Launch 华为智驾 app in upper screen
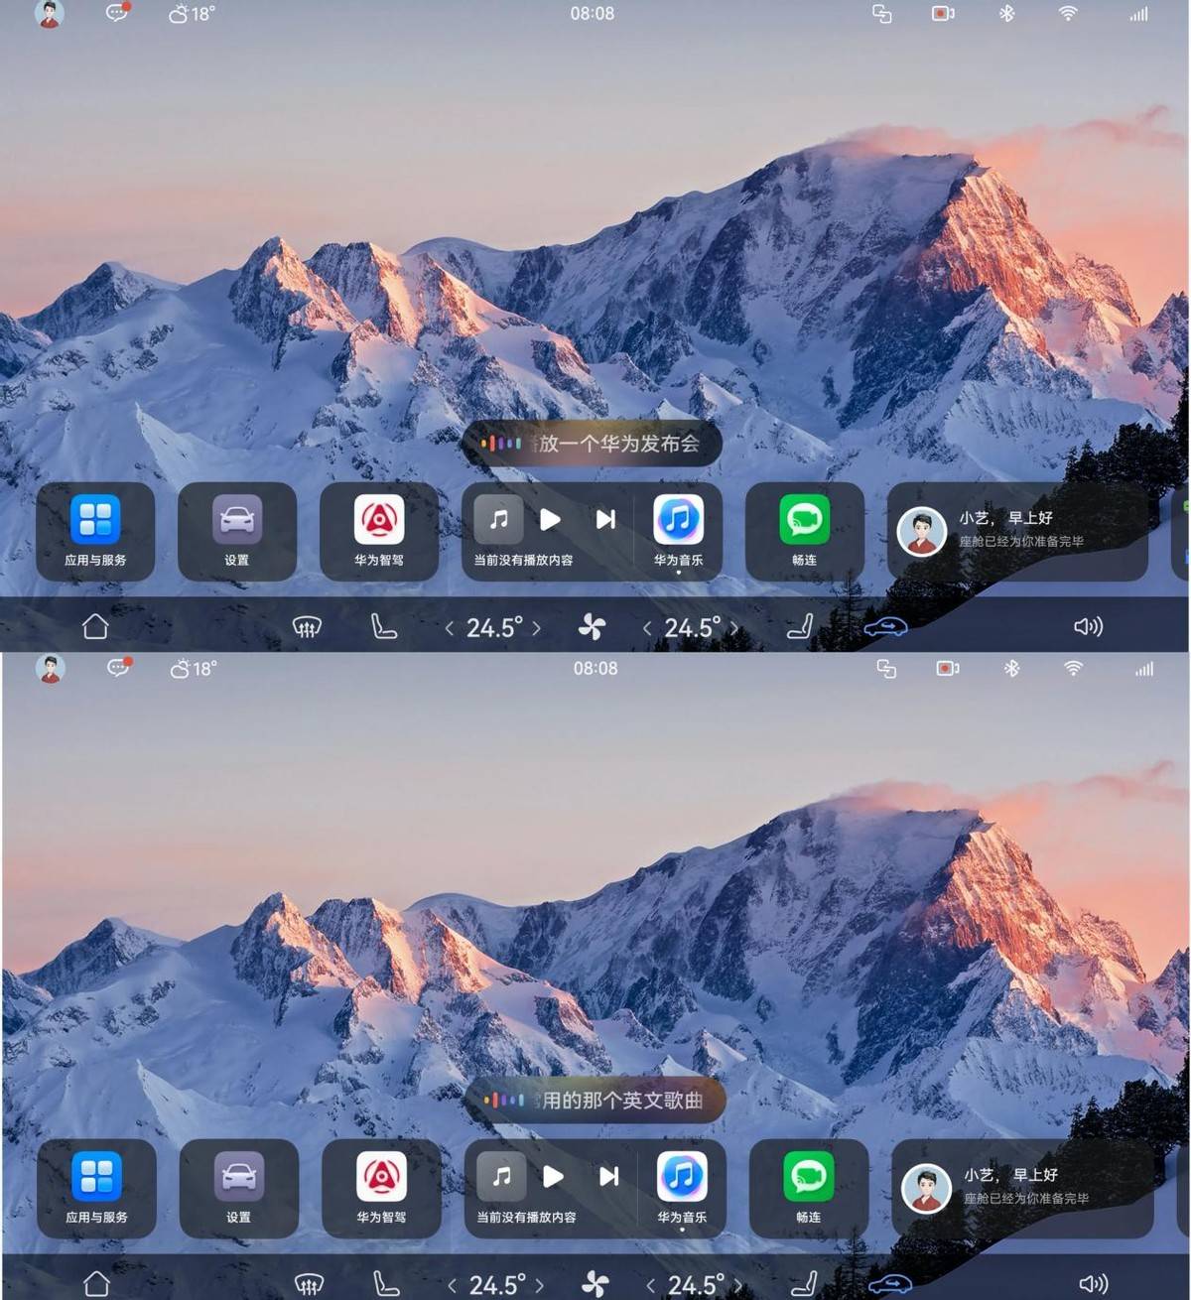The image size is (1191, 1300). pyautogui.click(x=379, y=531)
